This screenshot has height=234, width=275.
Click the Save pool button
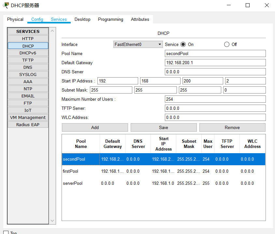click(x=164, y=127)
